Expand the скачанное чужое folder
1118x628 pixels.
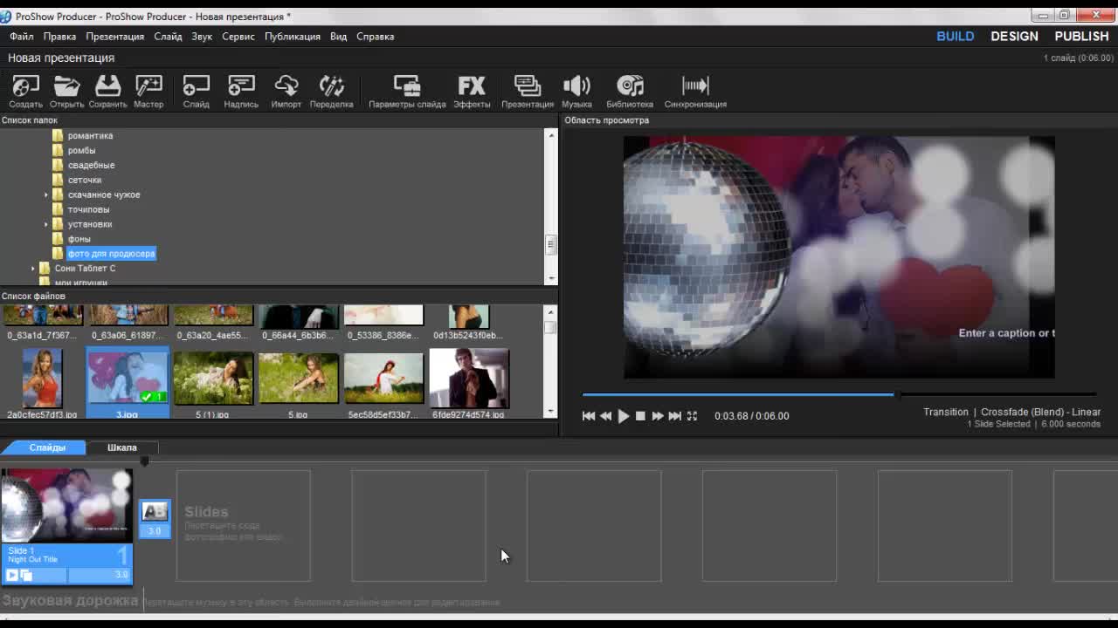point(46,195)
